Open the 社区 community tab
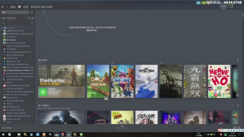244x137 pixels. click(26, 7)
